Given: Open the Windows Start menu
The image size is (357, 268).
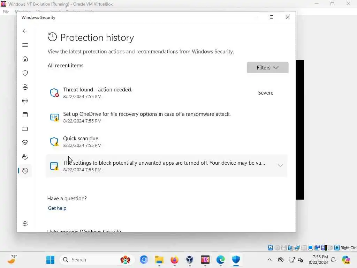Looking at the screenshot, I should (x=50, y=260).
